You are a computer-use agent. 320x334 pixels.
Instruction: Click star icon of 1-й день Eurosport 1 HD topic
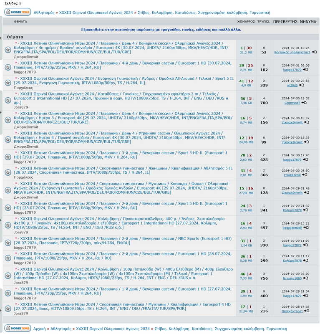click(8, 294)
